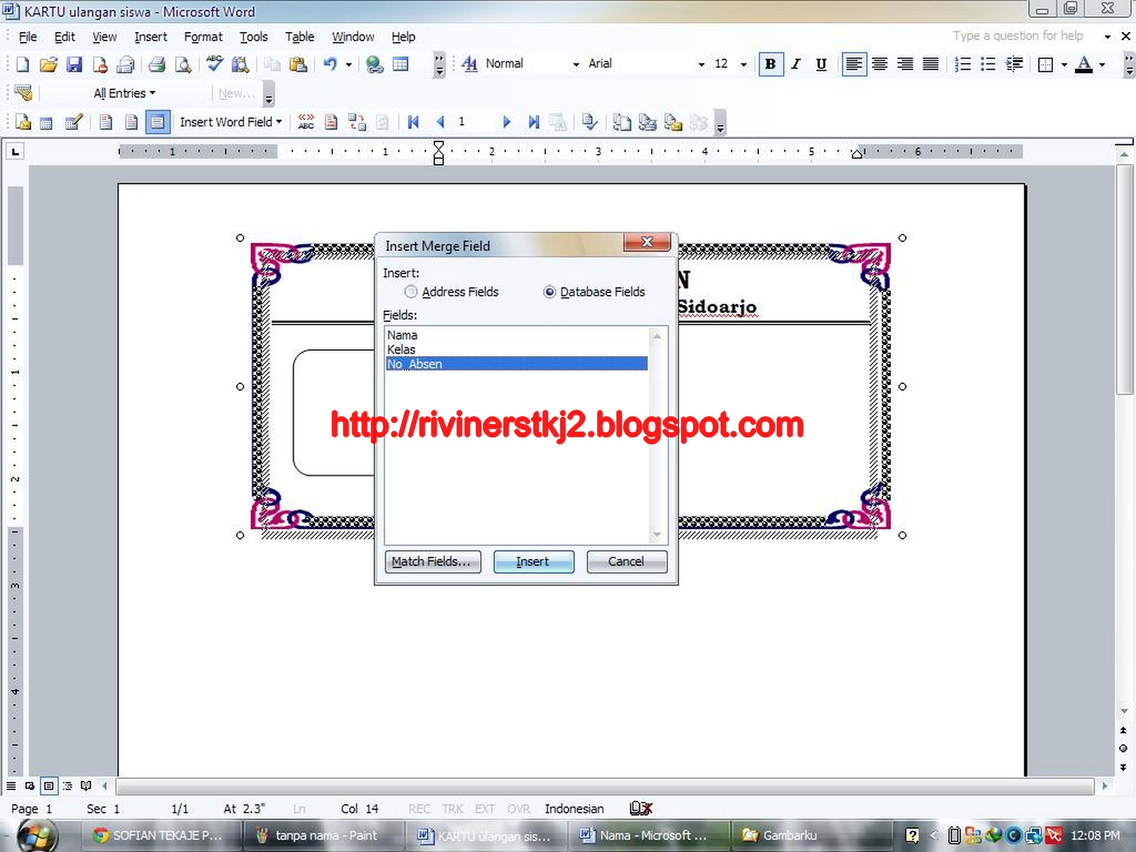Open the font size 12 dropdown arrow

point(744,65)
